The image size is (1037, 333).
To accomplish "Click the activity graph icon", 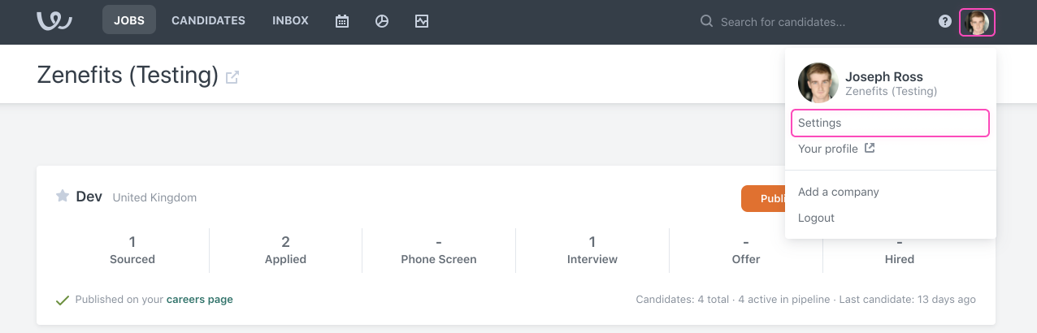I will point(422,21).
